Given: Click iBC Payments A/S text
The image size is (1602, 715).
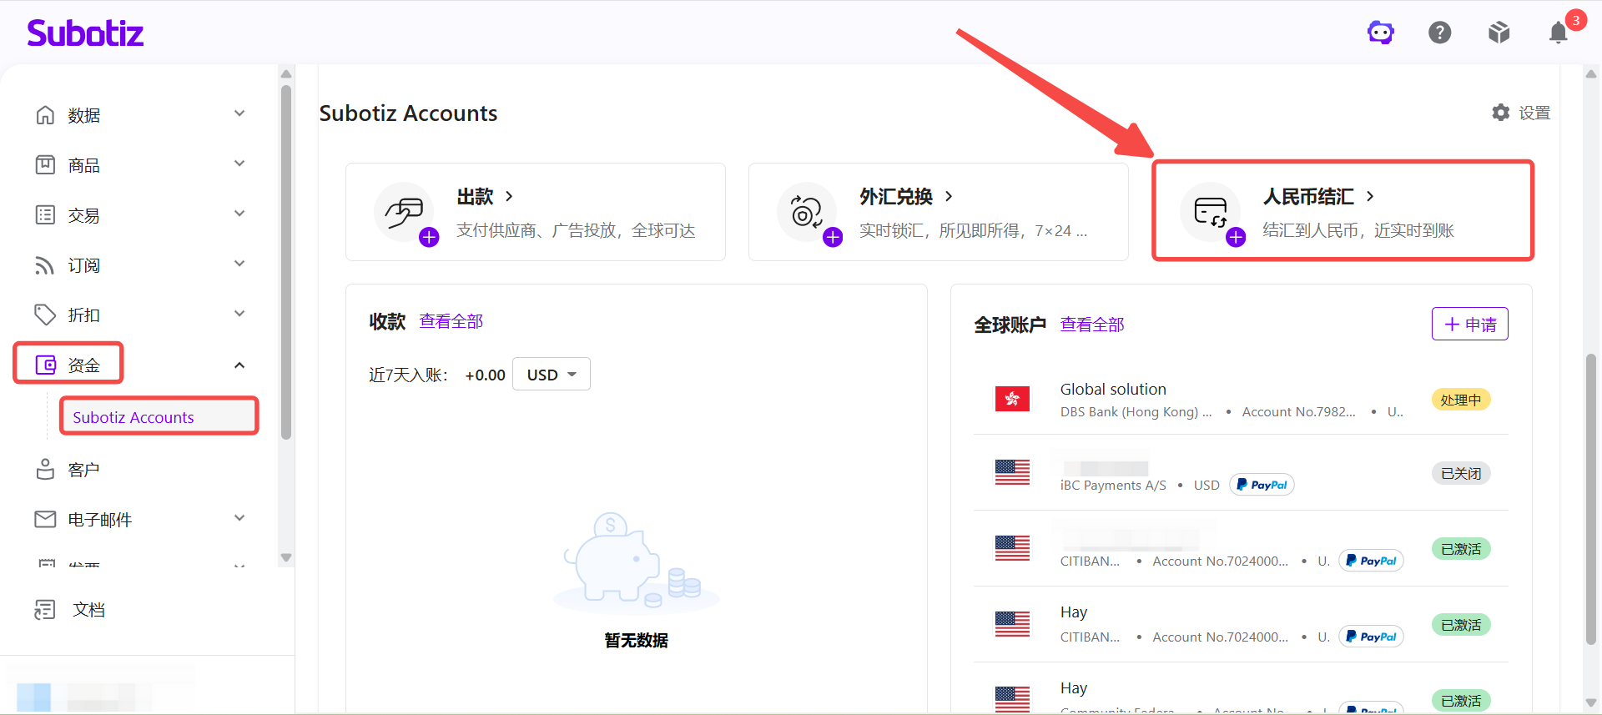Looking at the screenshot, I should (1113, 486).
